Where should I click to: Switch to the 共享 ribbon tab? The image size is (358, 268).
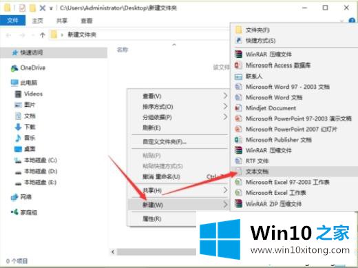point(62,21)
